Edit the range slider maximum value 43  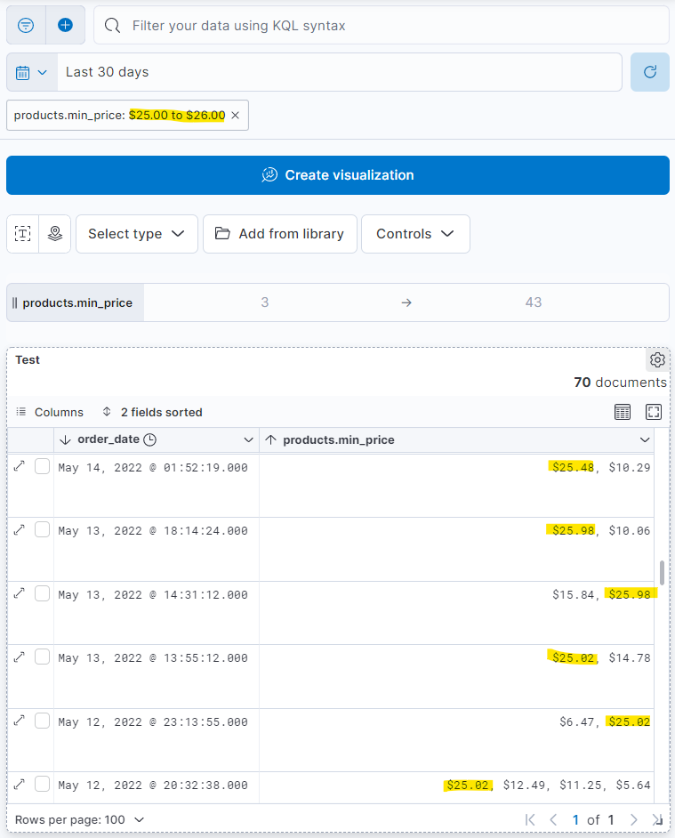tap(534, 302)
